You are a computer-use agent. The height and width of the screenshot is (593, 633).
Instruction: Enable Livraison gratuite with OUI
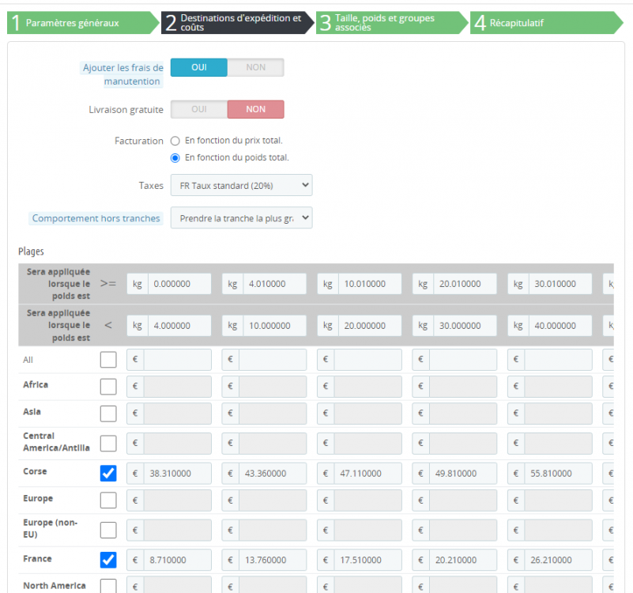point(199,109)
